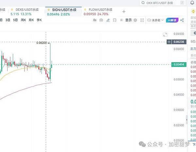The image size is (196, 152).
Task: Select the 周K weekly timeframe
Action: 23,20
